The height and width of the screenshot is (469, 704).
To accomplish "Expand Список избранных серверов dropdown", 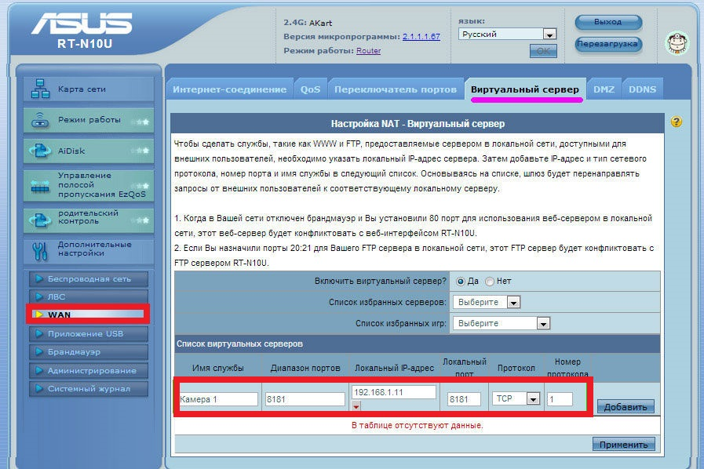I will tap(487, 302).
